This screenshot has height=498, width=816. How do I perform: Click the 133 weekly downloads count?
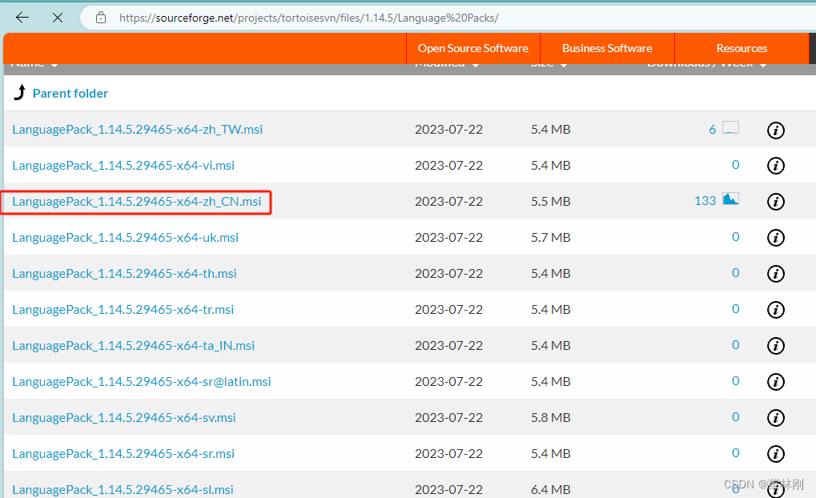pyautogui.click(x=705, y=200)
